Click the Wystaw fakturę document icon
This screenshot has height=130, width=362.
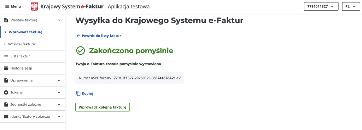tap(6, 20)
